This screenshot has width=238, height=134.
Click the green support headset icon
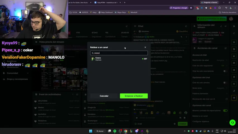tap(232, 123)
